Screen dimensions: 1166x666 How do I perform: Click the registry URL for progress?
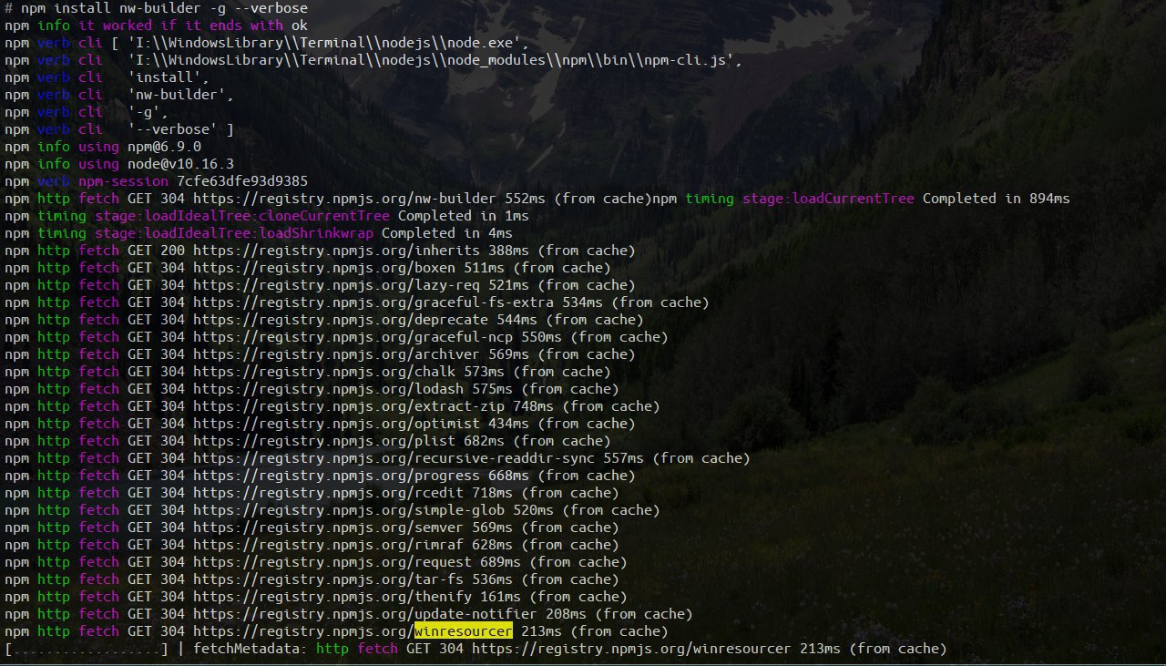pyautogui.click(x=336, y=476)
